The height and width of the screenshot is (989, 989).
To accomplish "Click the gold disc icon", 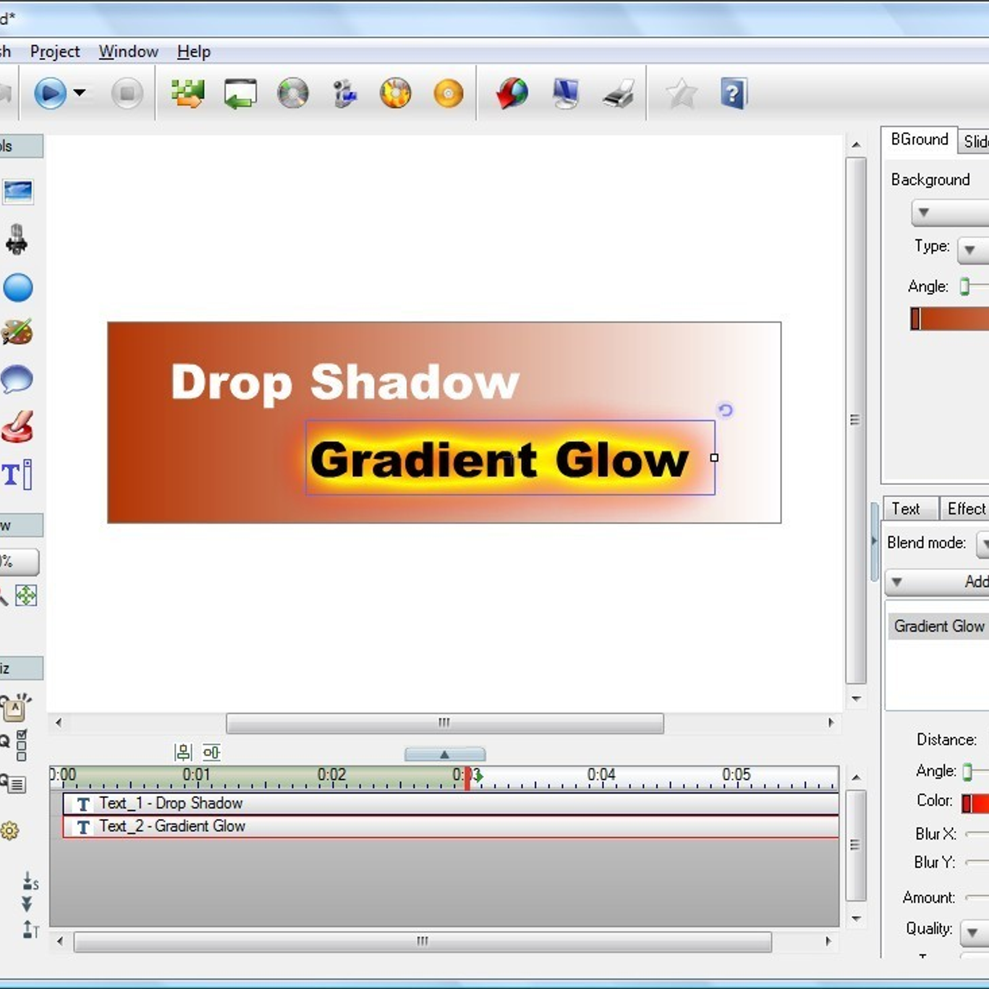I will pyautogui.click(x=449, y=94).
